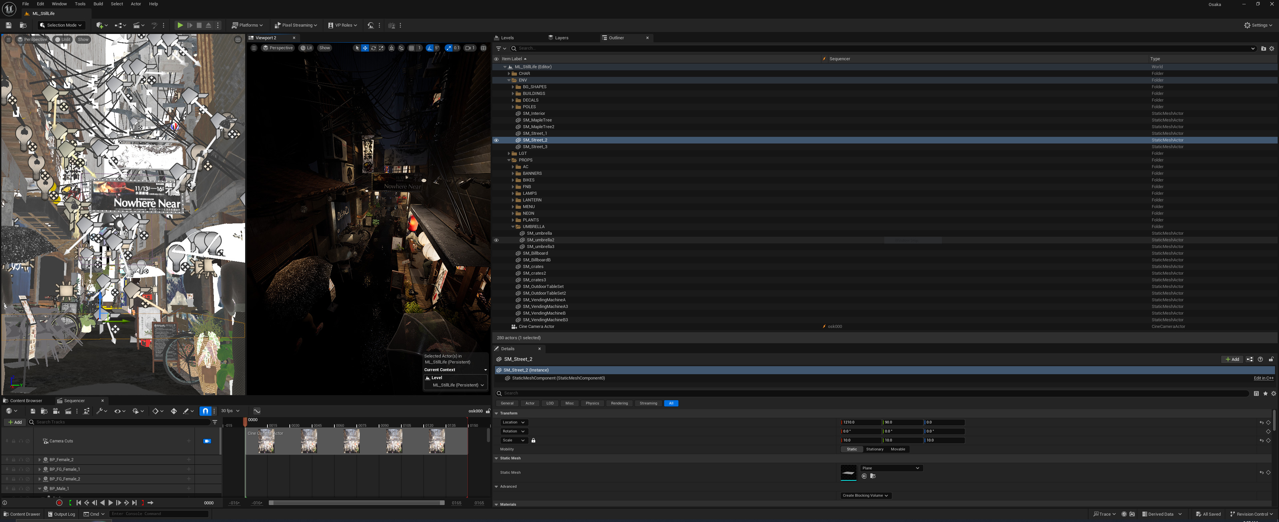Image resolution: width=1279 pixels, height=522 pixels.
Task: Click the Outliner create folder icon
Action: click(x=1264, y=49)
